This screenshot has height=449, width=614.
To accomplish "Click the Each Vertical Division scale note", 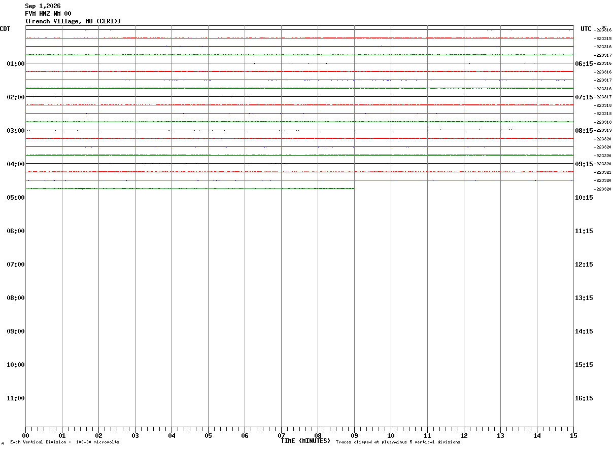I will coord(64,442).
